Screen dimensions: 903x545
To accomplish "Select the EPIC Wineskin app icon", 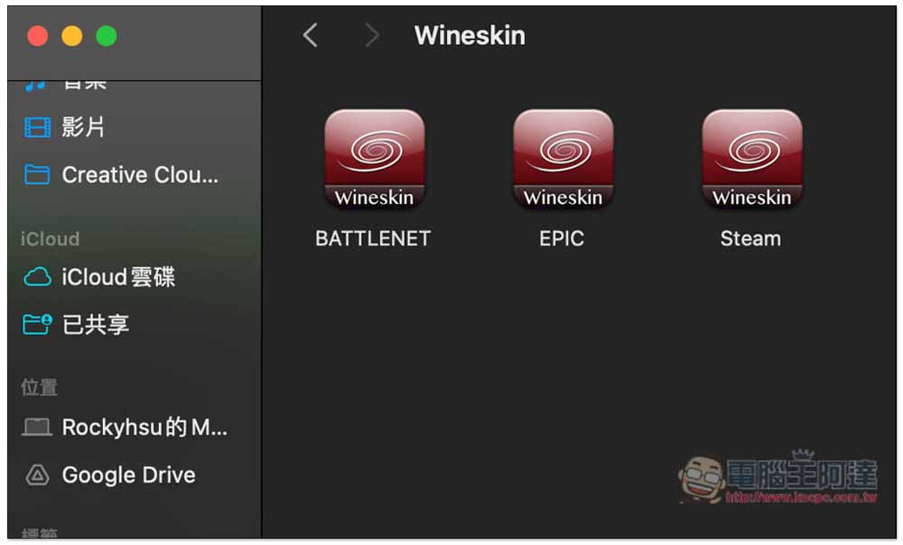I will (563, 159).
